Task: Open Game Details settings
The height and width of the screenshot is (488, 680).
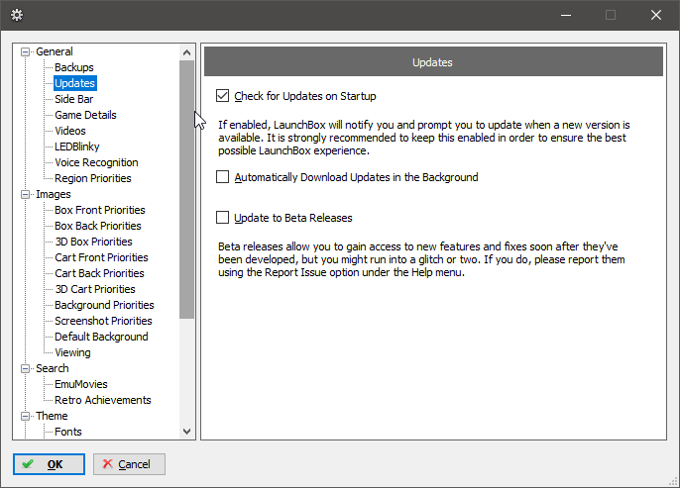Action: (85, 115)
